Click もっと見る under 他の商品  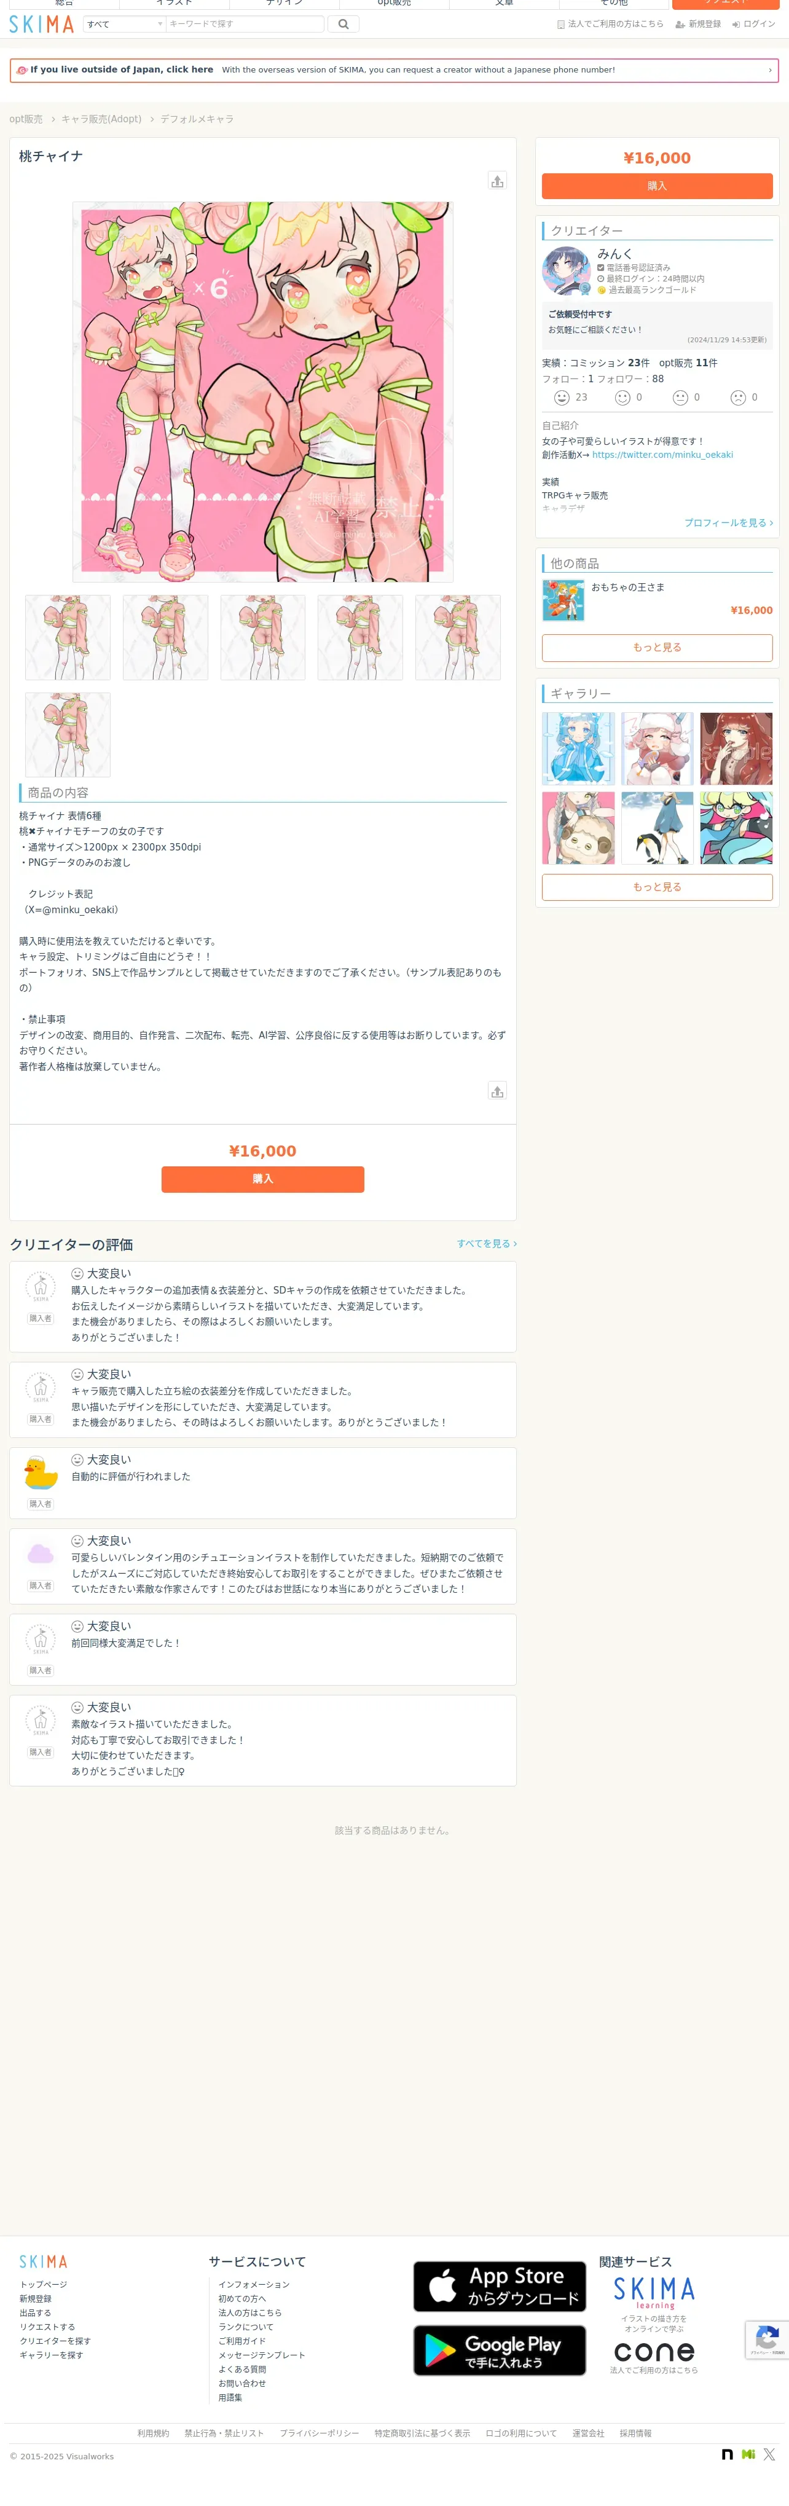657,647
